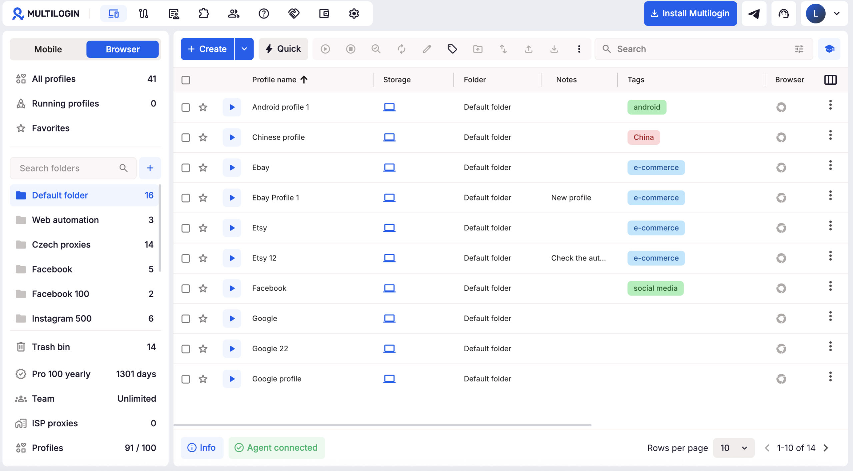Image resolution: width=853 pixels, height=471 pixels.
Task: Select the Etsy 12 row checkbox
Action: pyautogui.click(x=186, y=259)
